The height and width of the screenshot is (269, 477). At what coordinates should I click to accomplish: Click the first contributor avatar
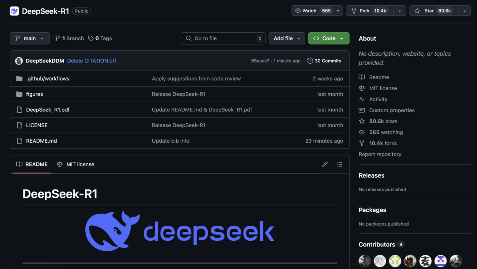click(x=364, y=261)
